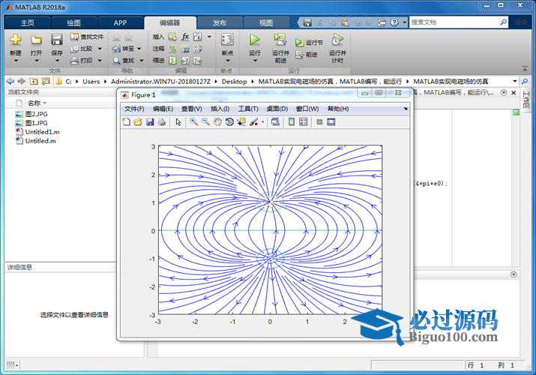Viewport: 536px width, 375px height.
Task: Click Hide Plot Tools icon in Figure 1
Action: 319,122
